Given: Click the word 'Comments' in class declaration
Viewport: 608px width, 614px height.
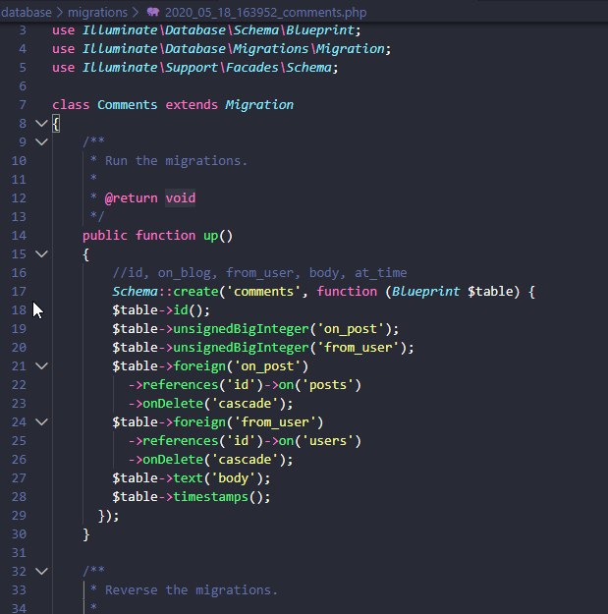Looking at the screenshot, I should tap(128, 104).
